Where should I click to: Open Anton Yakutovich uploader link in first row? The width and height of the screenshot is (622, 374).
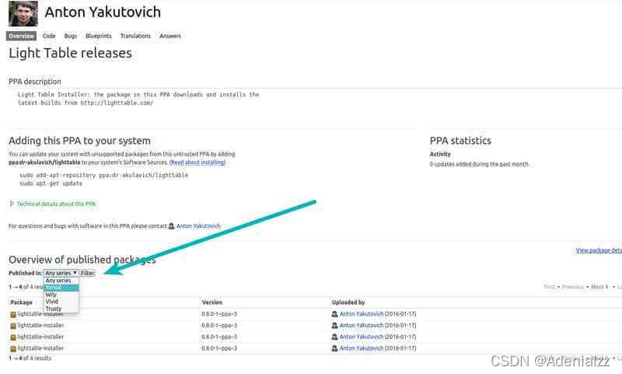[x=362, y=313]
